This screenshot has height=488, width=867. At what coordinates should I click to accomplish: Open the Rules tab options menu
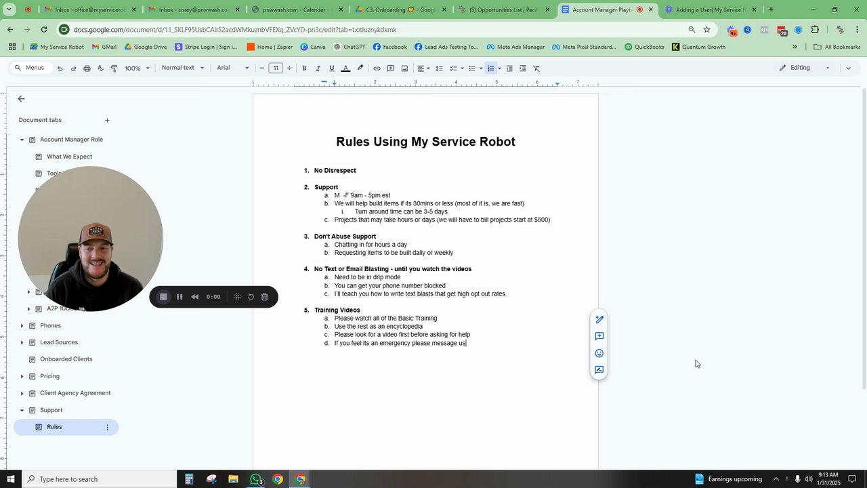107,427
